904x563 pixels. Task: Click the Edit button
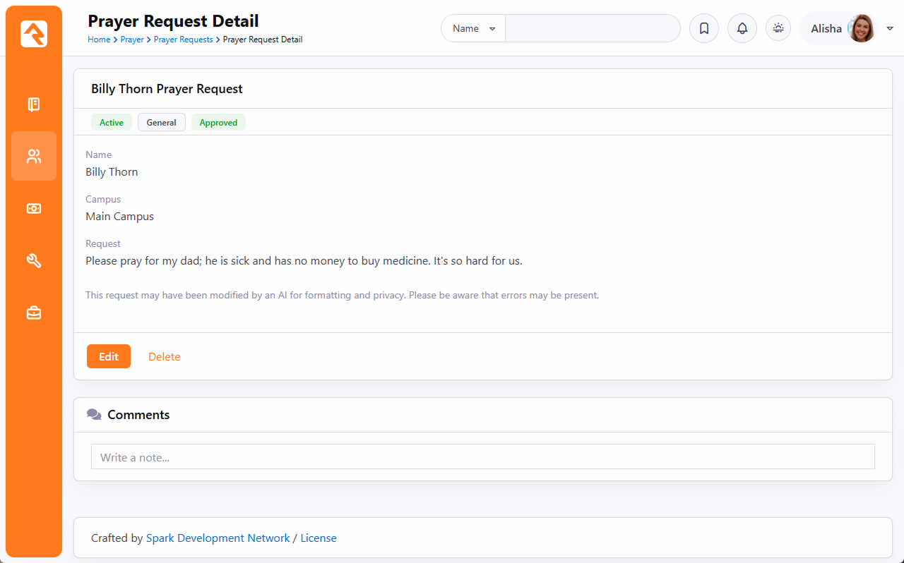tap(109, 356)
